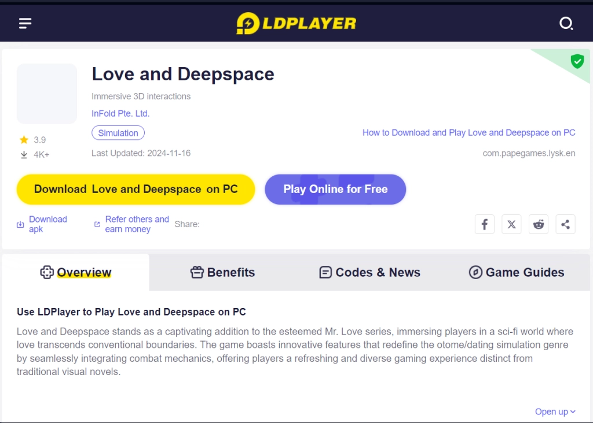Click the Download apk icon
This screenshot has height=423, width=593.
coord(20,225)
